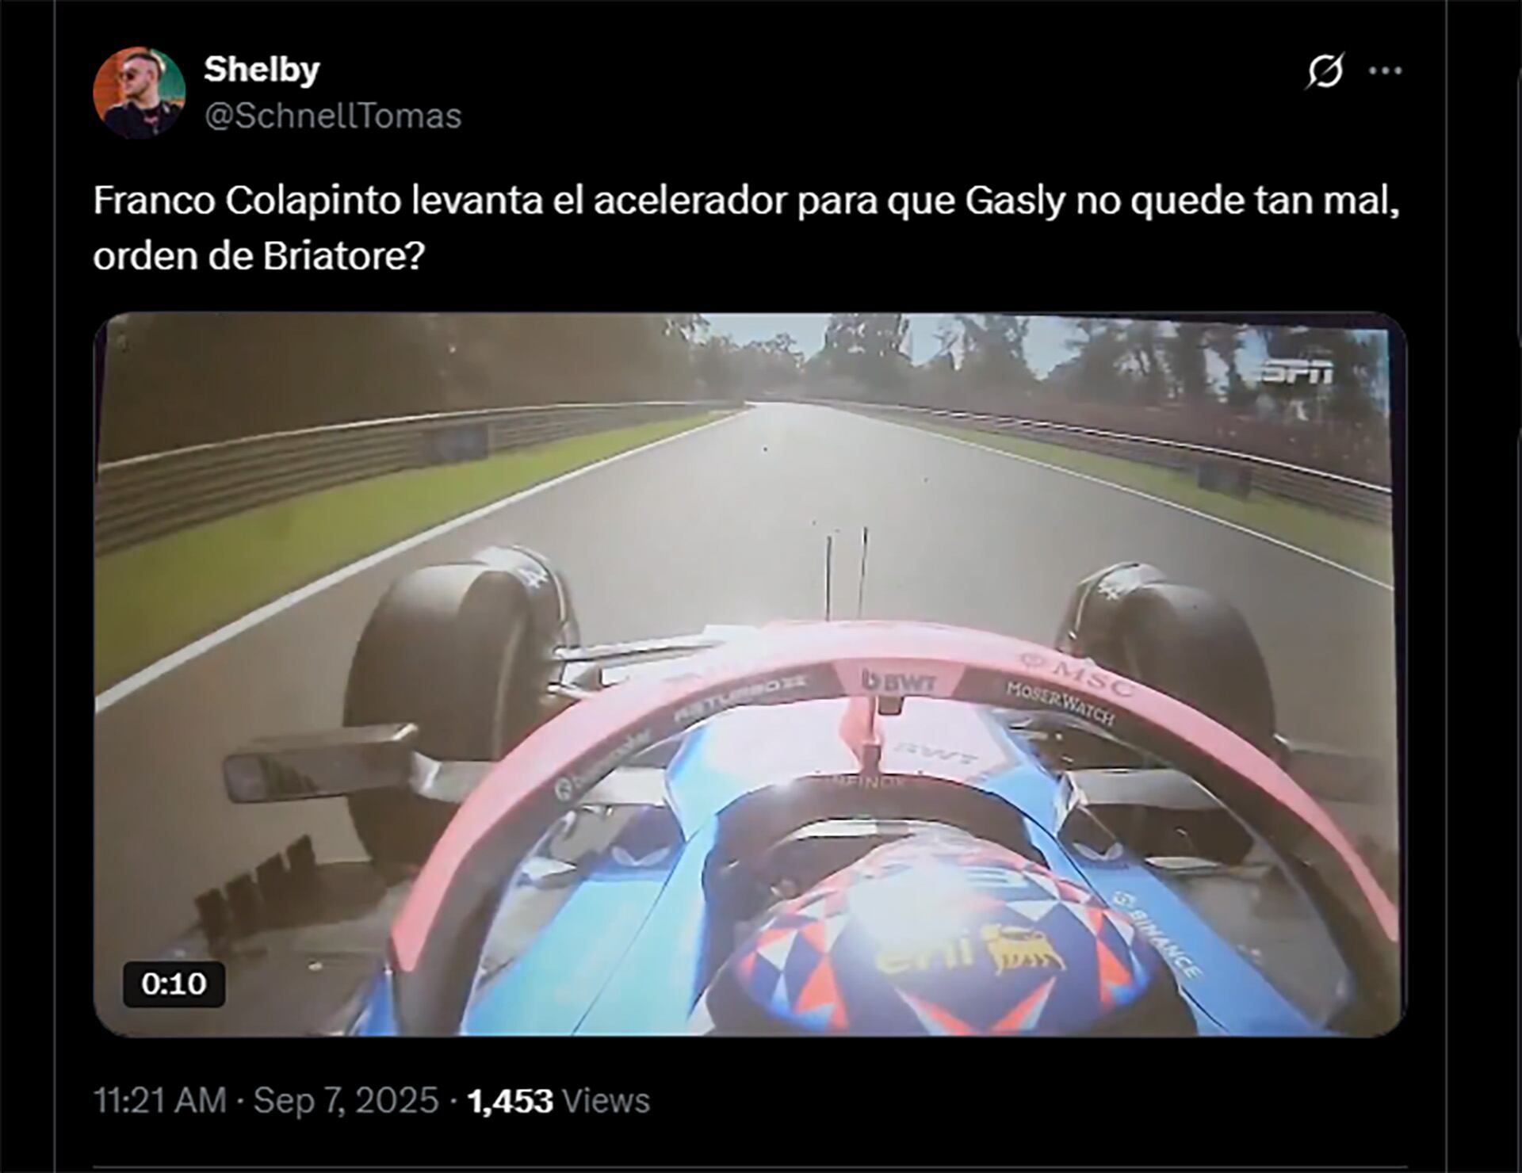Open the three-dot more options menu
The image size is (1522, 1173).
[x=1385, y=71]
